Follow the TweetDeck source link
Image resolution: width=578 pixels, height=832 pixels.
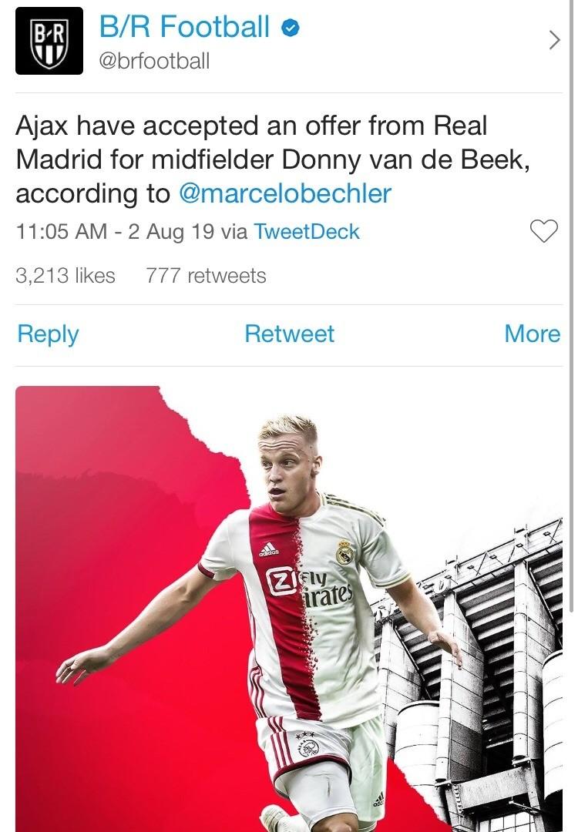[307, 231]
